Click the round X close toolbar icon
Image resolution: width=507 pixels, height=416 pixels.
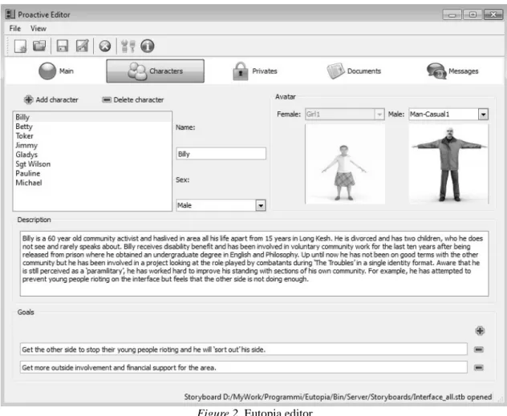coord(105,46)
